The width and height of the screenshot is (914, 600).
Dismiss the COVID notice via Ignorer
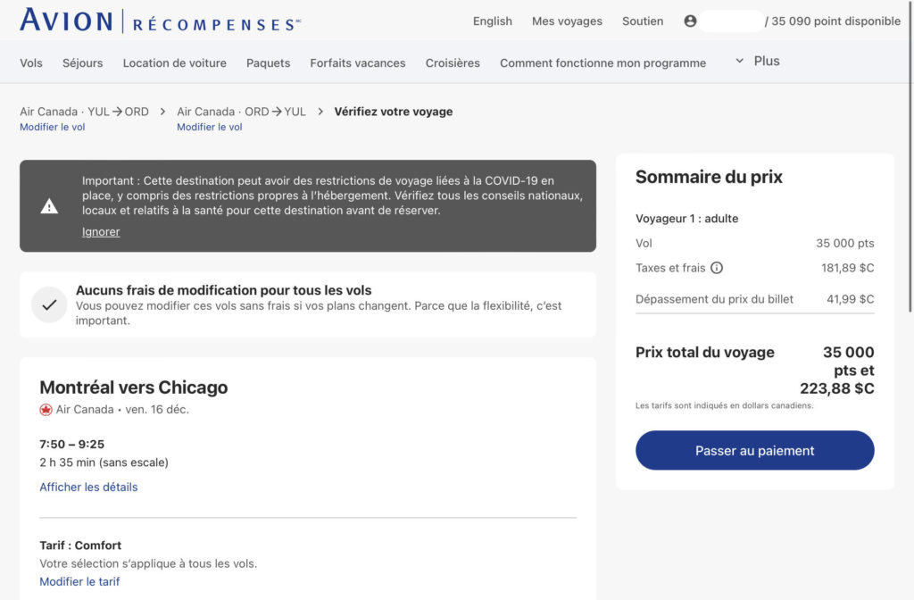(x=101, y=232)
